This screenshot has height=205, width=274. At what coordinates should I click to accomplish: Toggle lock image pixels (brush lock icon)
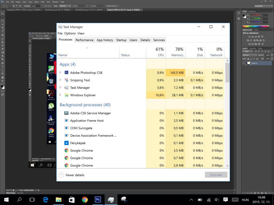251,59
